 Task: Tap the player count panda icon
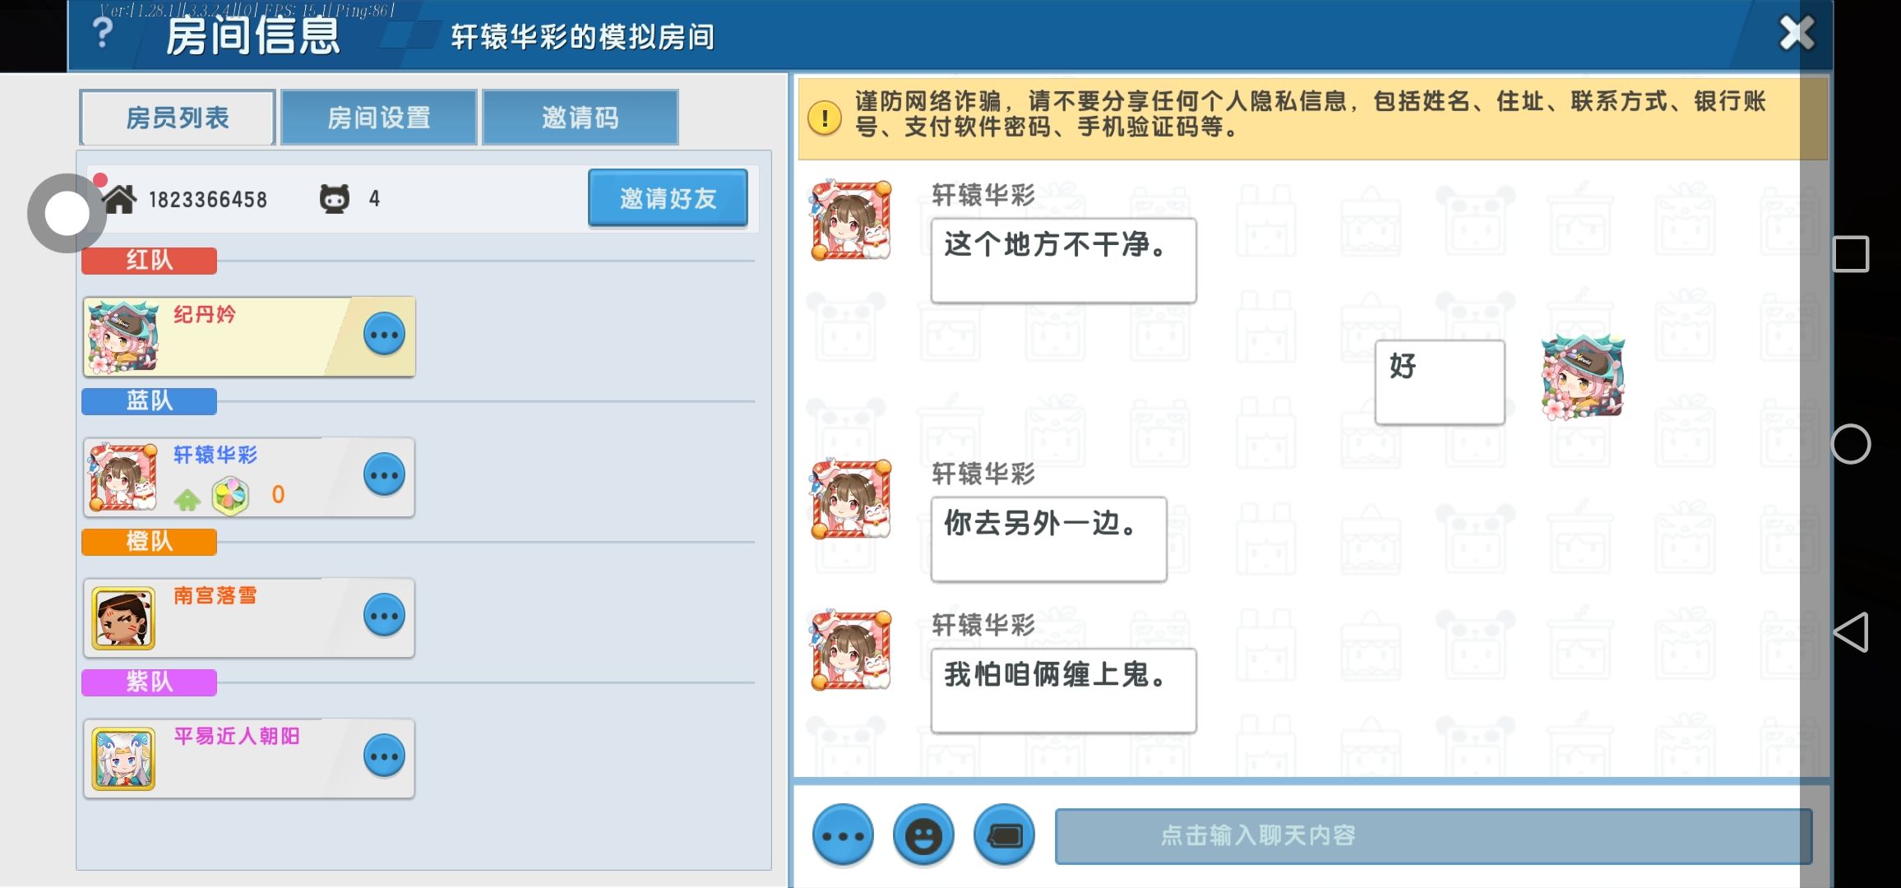pos(335,198)
